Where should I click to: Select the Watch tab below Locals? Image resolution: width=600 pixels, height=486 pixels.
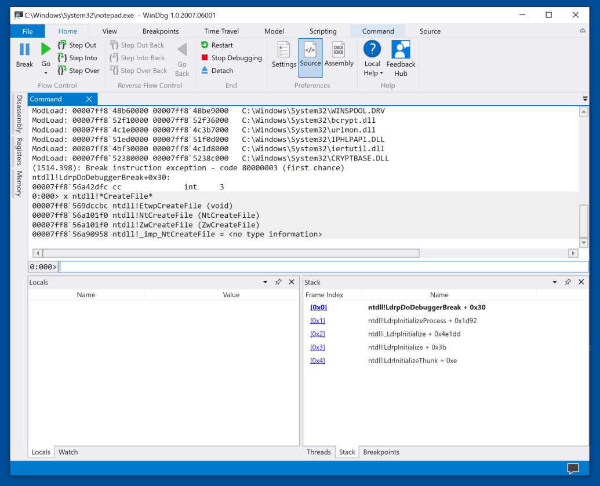click(68, 452)
